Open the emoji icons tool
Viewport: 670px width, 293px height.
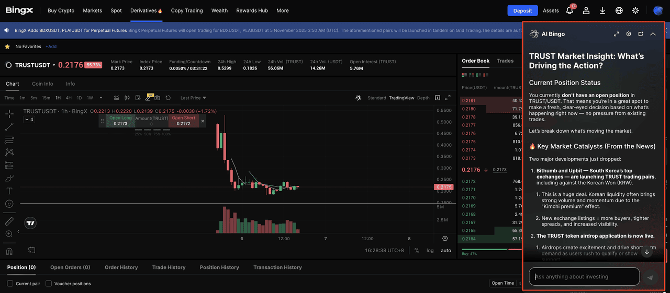tap(9, 204)
